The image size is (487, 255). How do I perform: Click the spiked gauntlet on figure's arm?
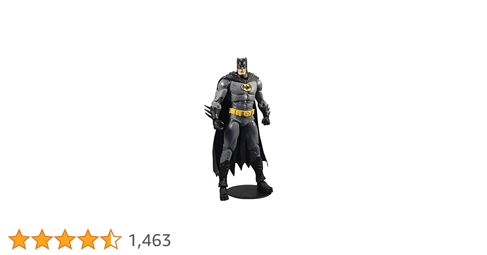(x=212, y=110)
